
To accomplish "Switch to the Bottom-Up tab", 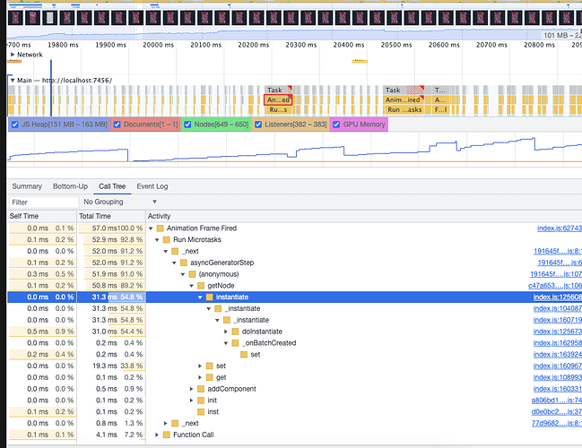I will coord(70,186).
